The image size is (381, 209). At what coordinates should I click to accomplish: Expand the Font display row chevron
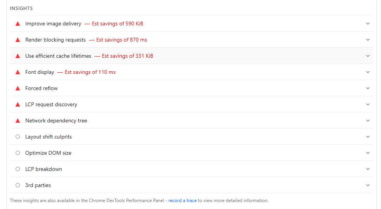[x=368, y=72]
